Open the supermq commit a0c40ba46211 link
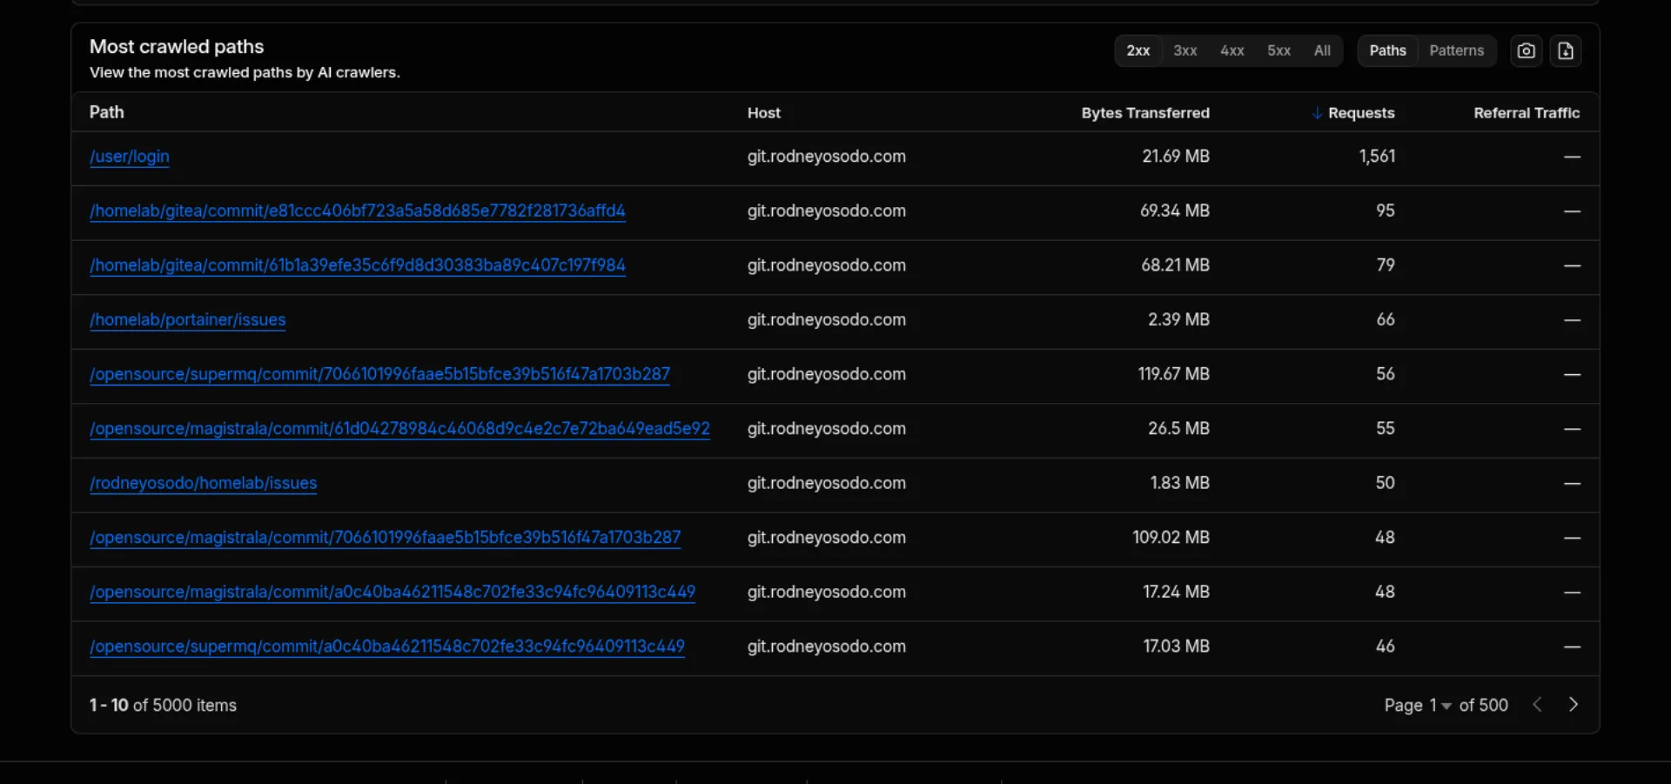This screenshot has width=1671, height=784. (387, 647)
